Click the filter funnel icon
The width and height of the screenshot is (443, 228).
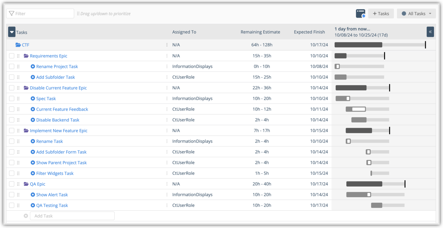12,14
